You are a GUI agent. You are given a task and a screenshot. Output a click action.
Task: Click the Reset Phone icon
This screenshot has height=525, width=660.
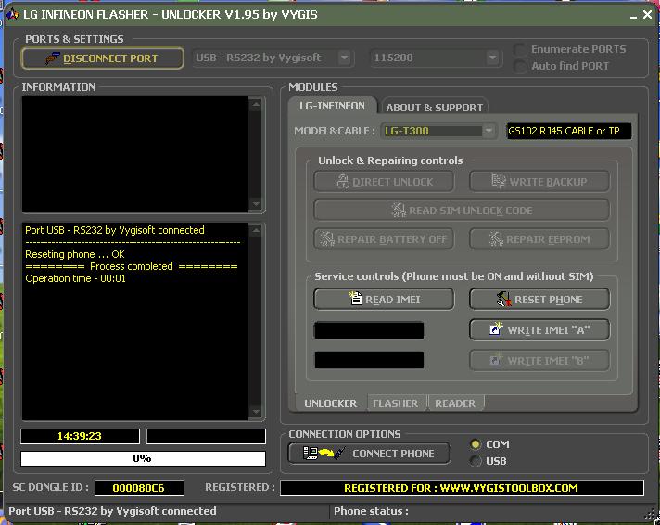click(x=503, y=300)
